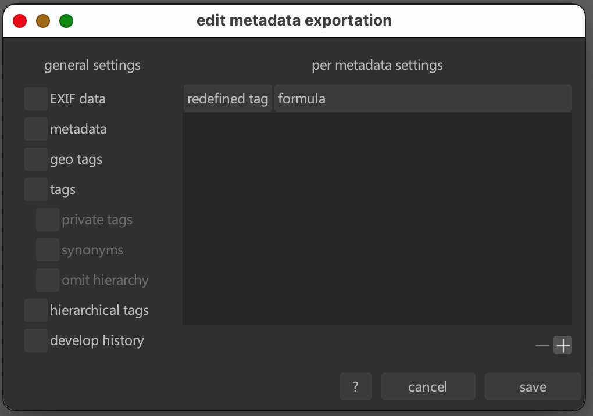Enable the EXIF data checkbox
The height and width of the screenshot is (416, 593).
35,99
